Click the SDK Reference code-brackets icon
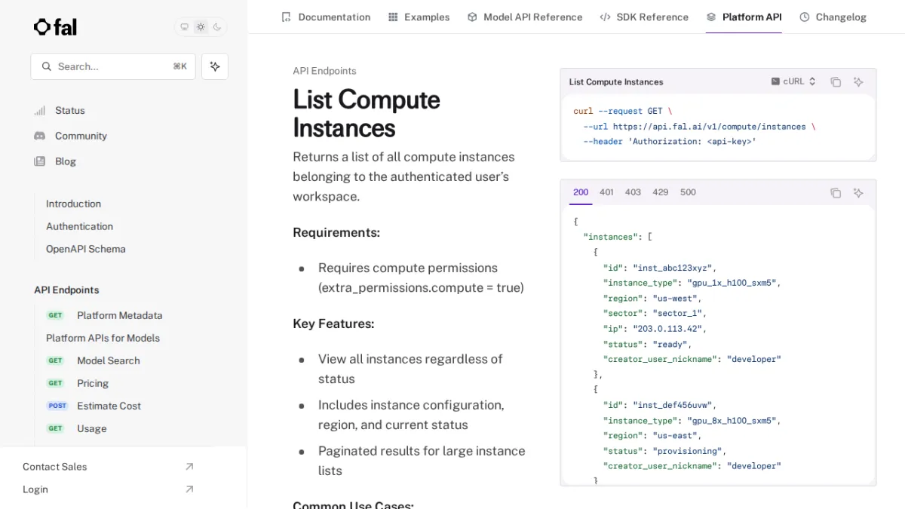Screen dimensions: 905x509 pos(605,17)
